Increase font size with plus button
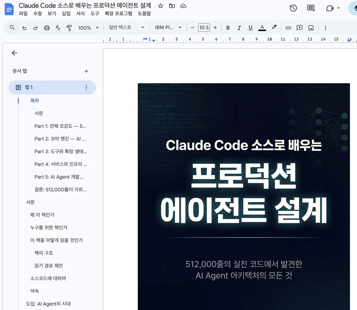The width and height of the screenshot is (357, 310). 215,28
